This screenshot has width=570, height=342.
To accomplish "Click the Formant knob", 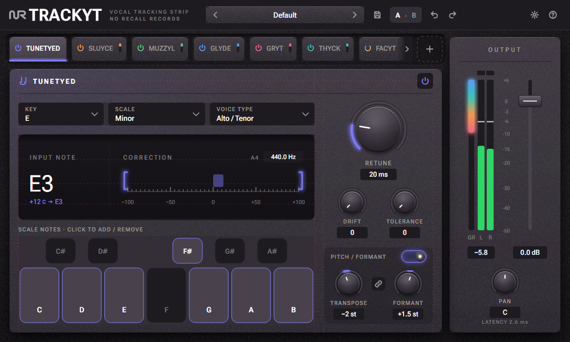I will point(408,283).
